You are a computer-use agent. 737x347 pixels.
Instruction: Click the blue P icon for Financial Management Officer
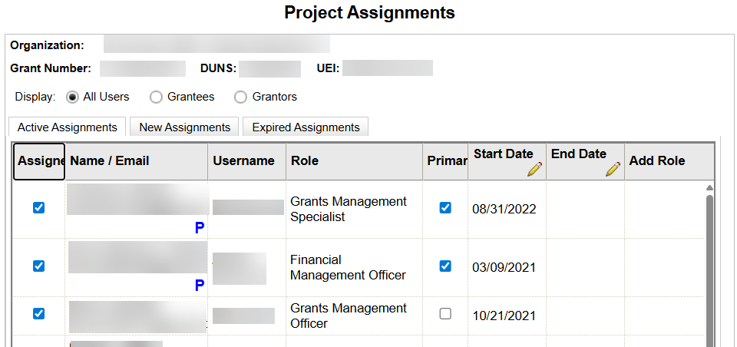tap(200, 286)
